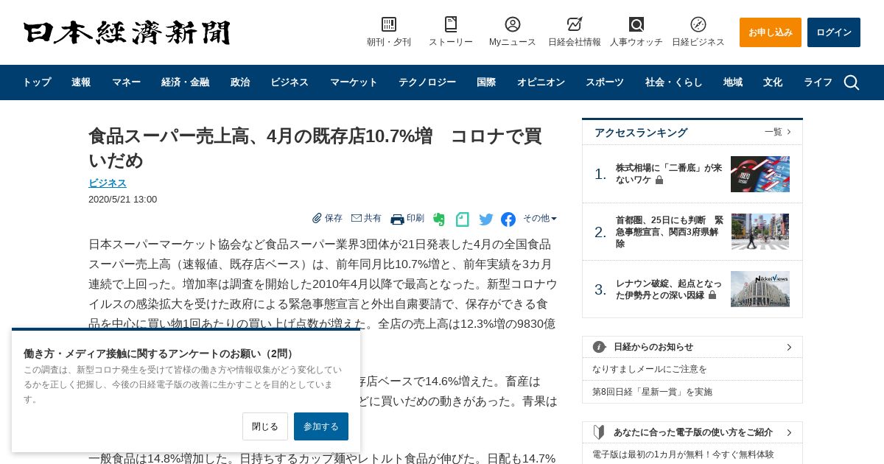The height and width of the screenshot is (464, 884).
Task: Open ranking article 株式相場に「二番底」が来ないワケ
Action: tap(669, 174)
